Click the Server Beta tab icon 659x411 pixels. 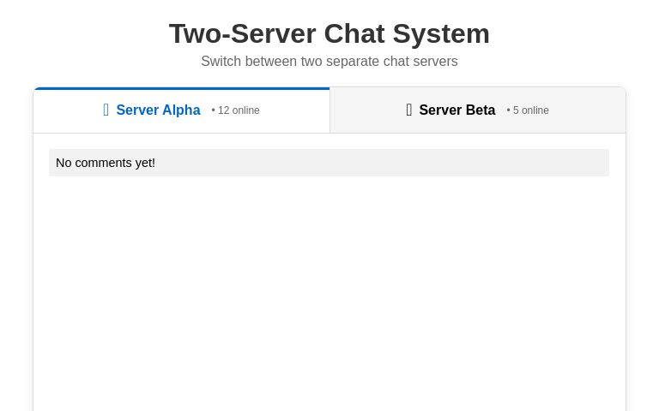[x=409, y=110]
